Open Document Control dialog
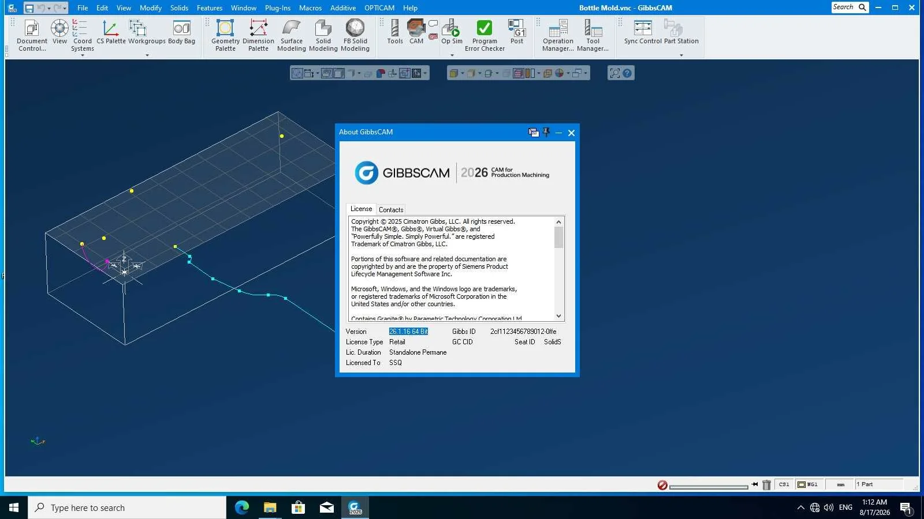Screen dimensions: 924x519 (x=32, y=36)
